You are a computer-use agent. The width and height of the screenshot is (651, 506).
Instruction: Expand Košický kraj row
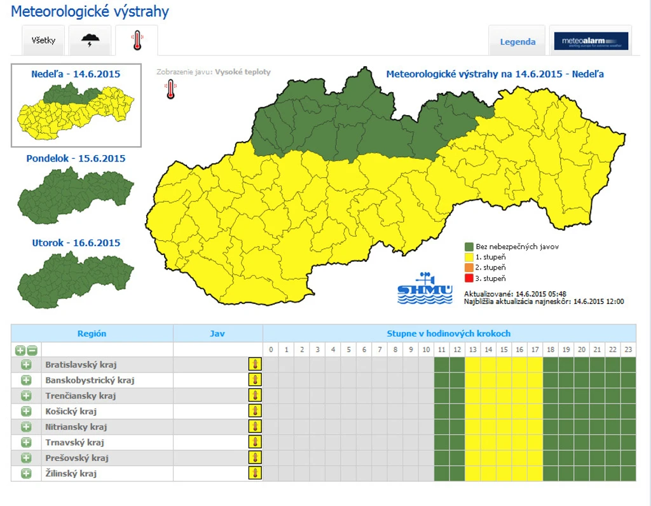point(26,411)
